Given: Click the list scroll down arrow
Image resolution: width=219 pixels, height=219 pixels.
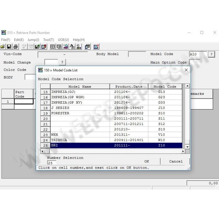Looking at the screenshot, I should [x=187, y=147].
